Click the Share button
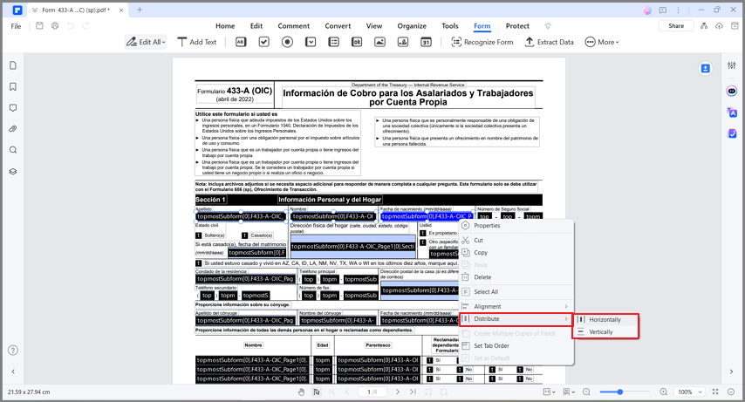 [676, 25]
